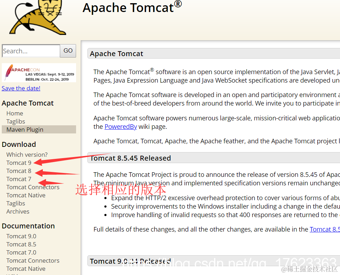
Task: Click the 'Documentation' sidebar heading
Action: click(x=28, y=226)
